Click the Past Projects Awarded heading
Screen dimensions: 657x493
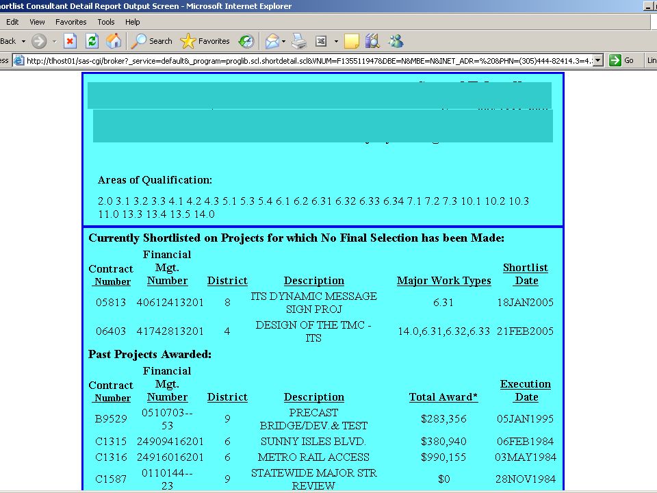click(x=150, y=354)
